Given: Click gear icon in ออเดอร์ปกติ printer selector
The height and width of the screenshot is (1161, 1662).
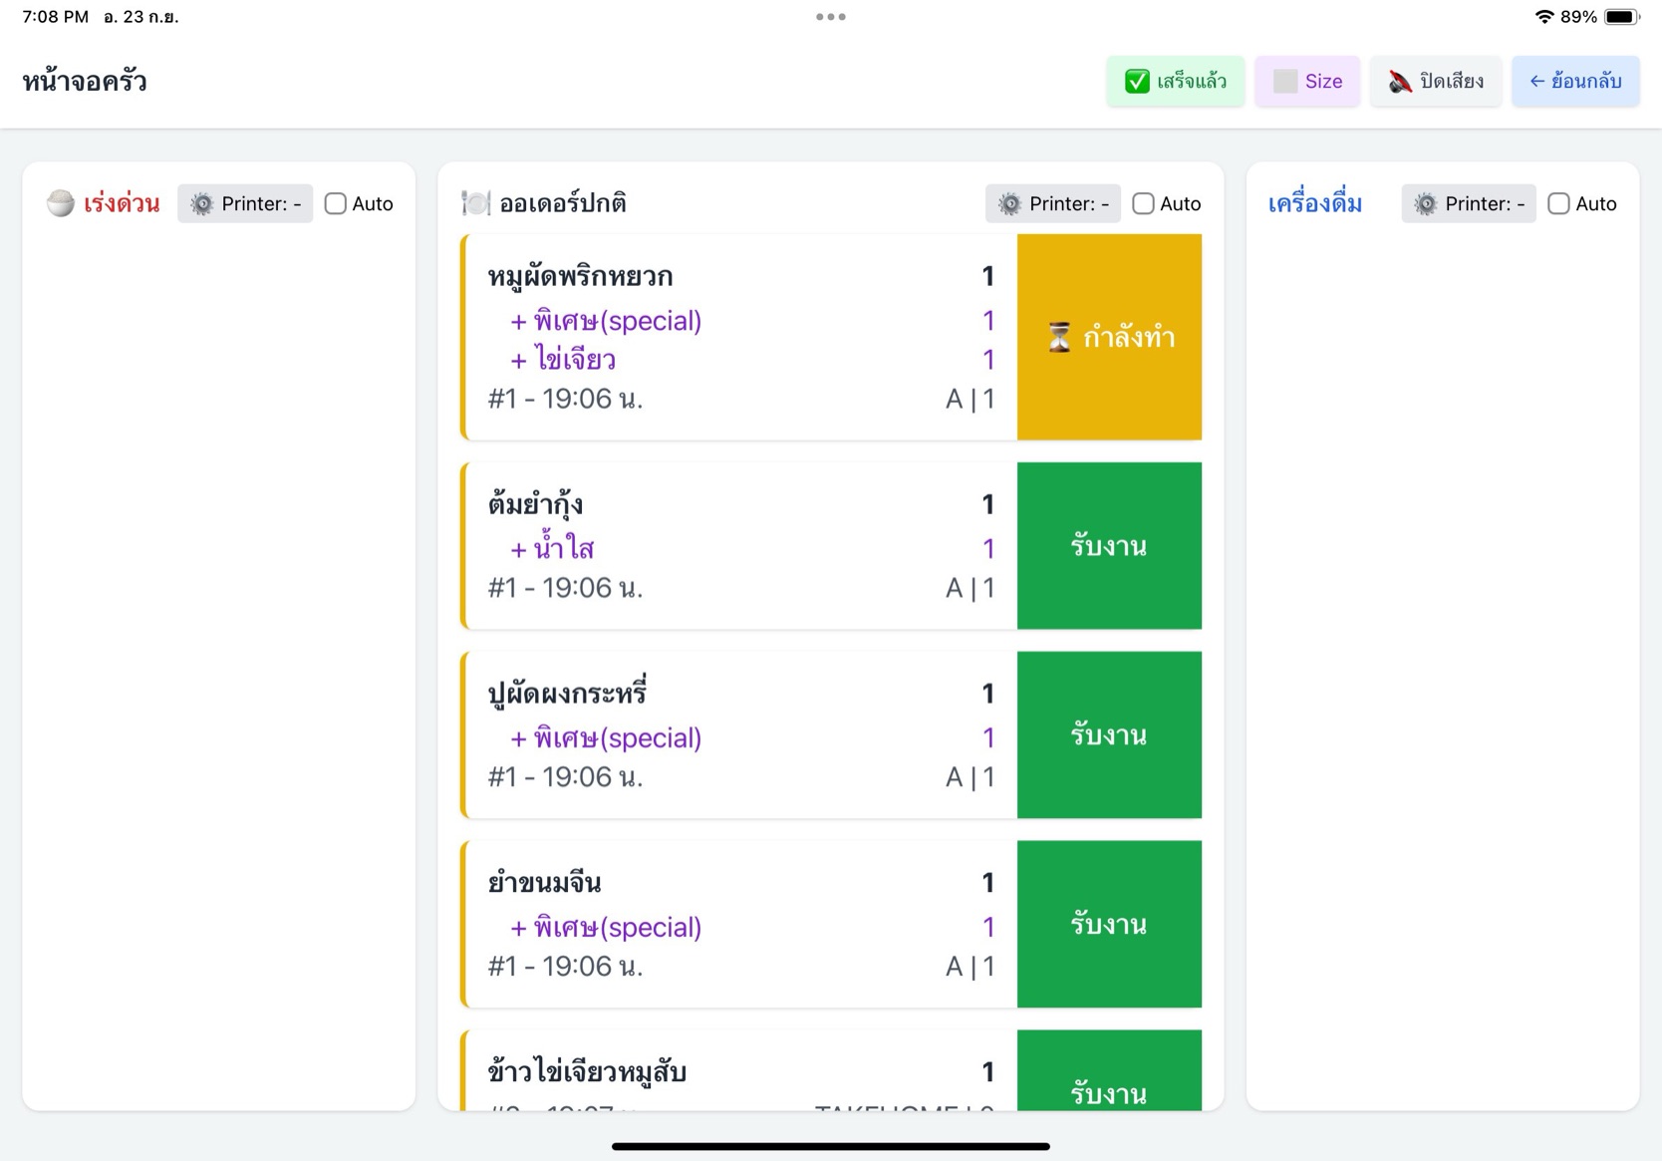Looking at the screenshot, I should point(1009,204).
